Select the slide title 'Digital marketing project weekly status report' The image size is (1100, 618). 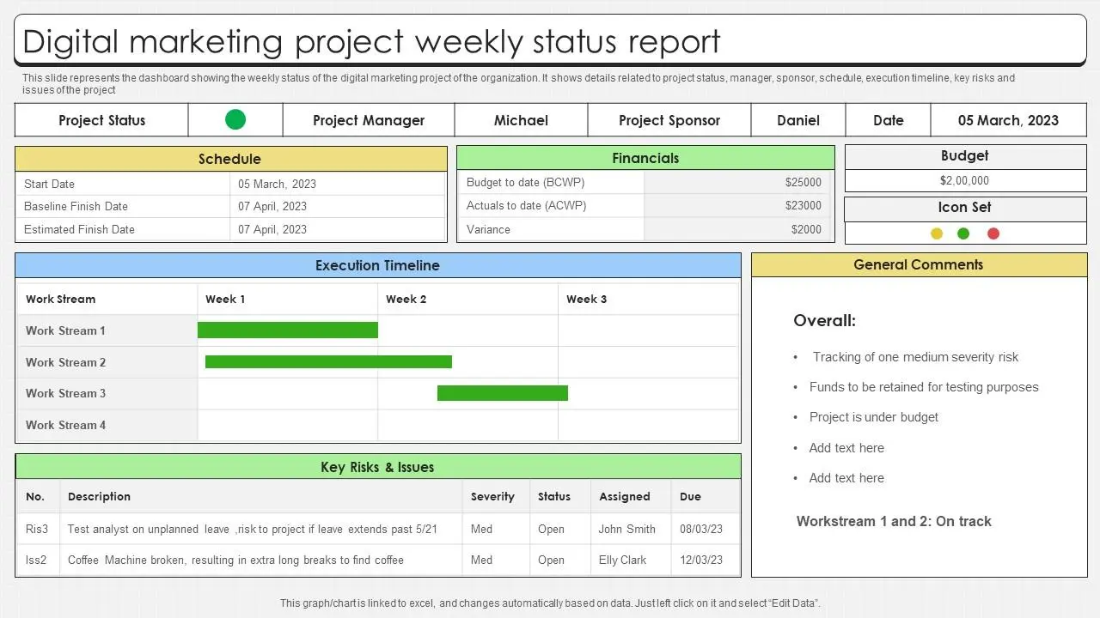pos(371,41)
